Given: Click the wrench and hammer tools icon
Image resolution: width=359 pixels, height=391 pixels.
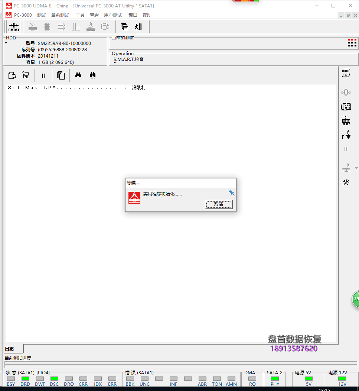Looking at the screenshot, I should coord(346,182).
